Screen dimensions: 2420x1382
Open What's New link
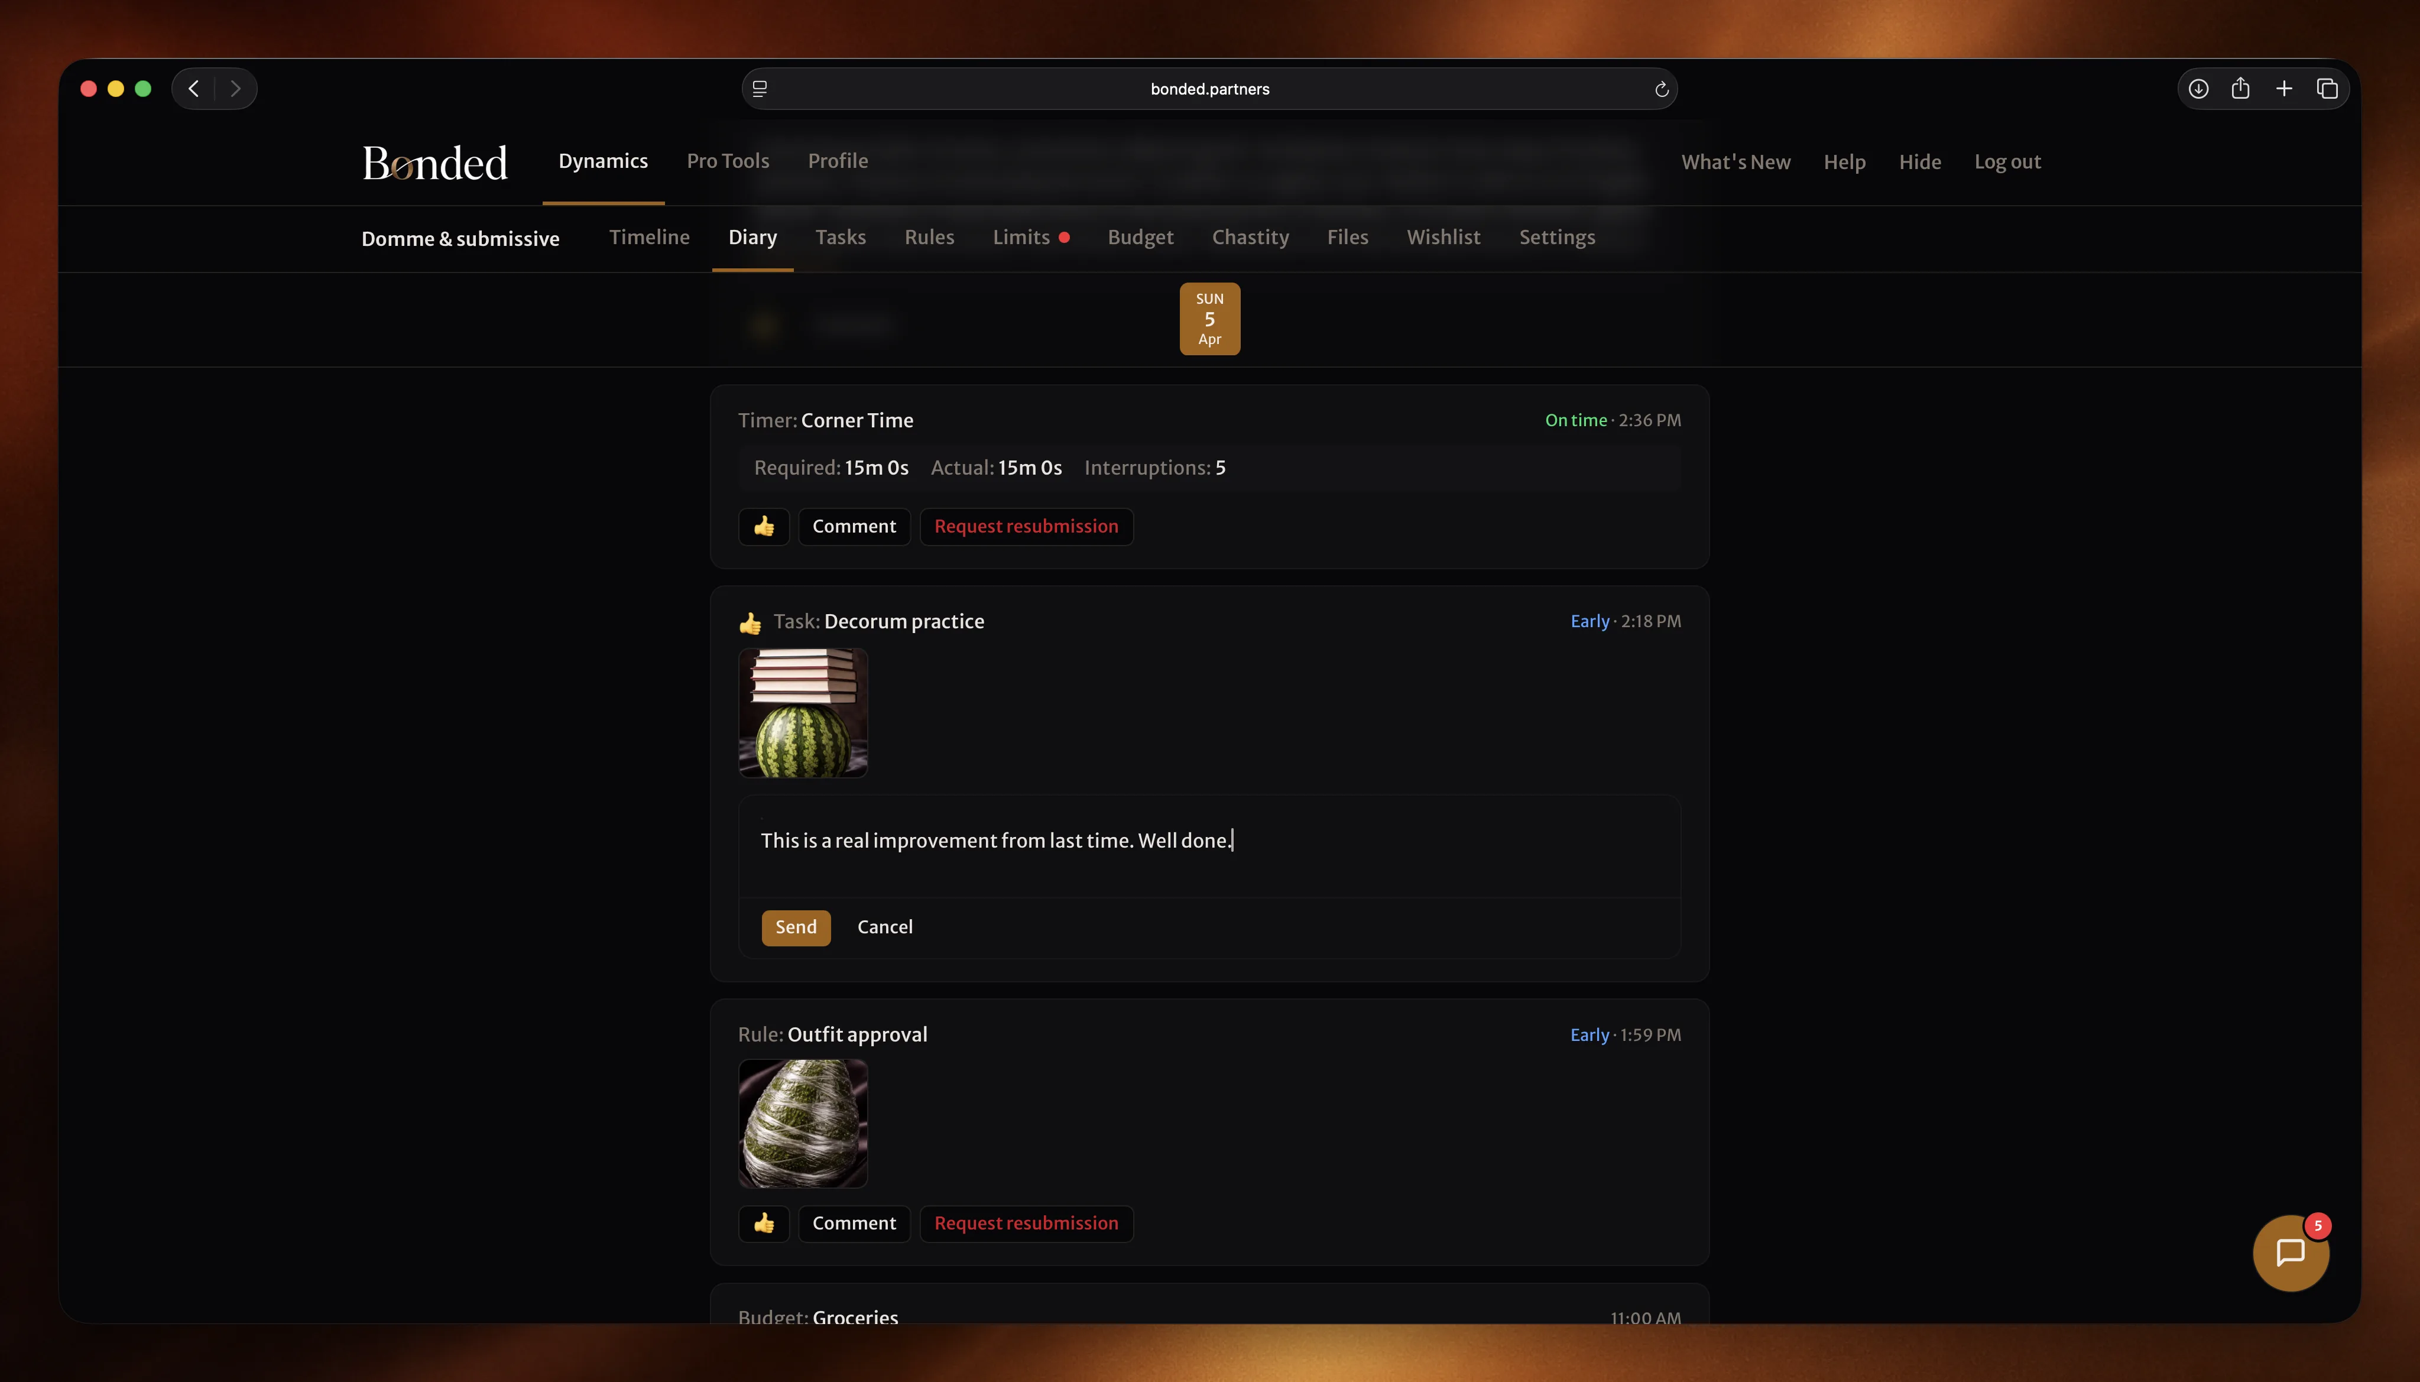click(x=1735, y=161)
